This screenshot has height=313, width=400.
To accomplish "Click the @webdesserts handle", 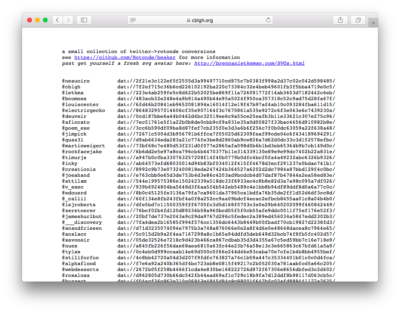I will [80, 269].
